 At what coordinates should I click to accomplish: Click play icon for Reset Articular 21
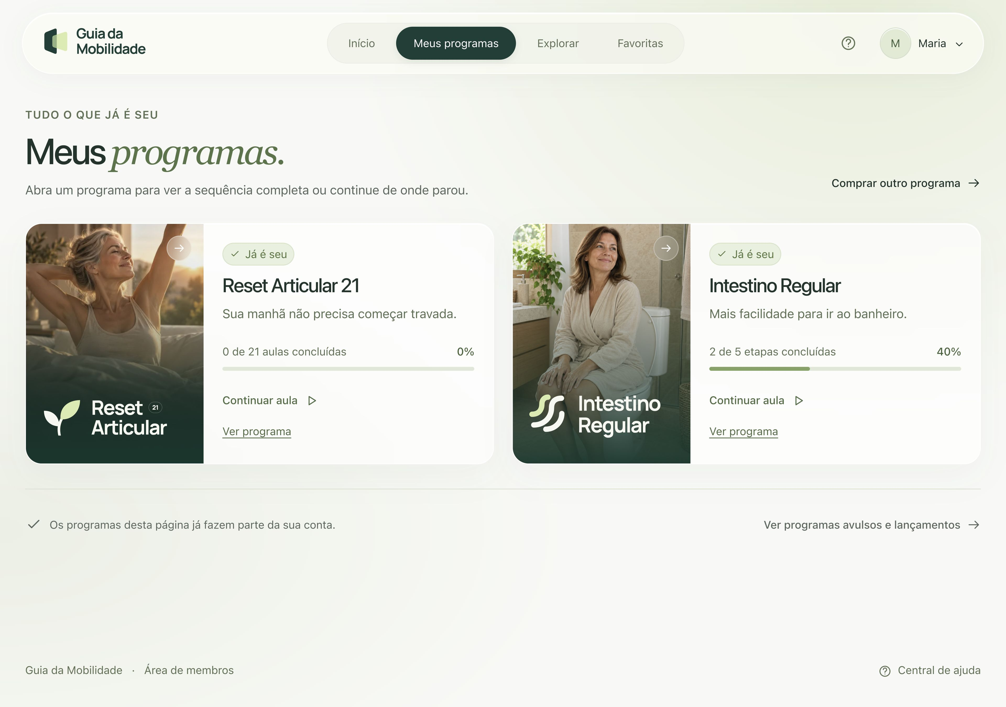point(312,401)
